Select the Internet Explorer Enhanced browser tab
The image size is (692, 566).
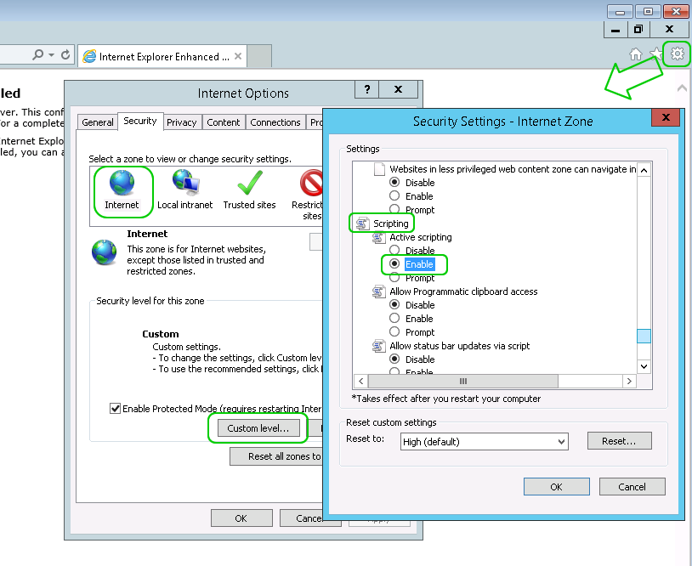point(162,56)
